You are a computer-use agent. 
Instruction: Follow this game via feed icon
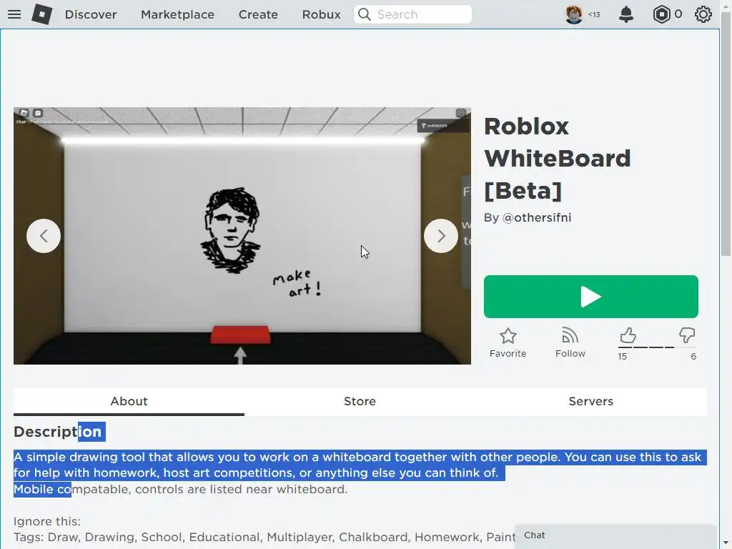570,342
